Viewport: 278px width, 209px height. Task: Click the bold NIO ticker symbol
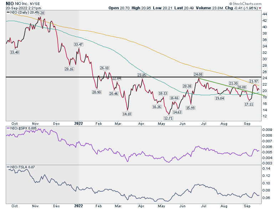[x=10, y=4]
